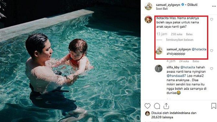This screenshot has width=217, height=122.
Task: Toggle the Diikuti following status
Action: pyautogui.click(x=192, y=5)
